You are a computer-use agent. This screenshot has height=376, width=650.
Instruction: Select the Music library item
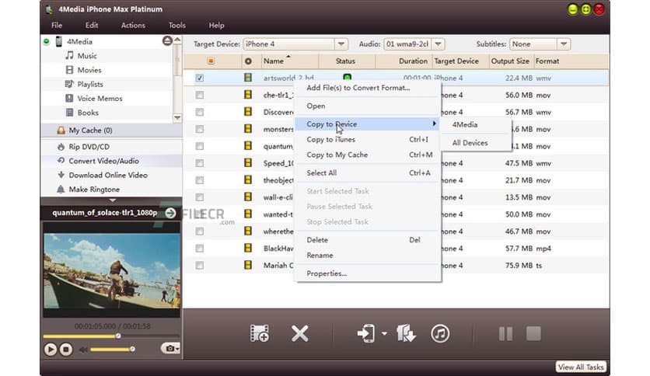[x=86, y=55]
